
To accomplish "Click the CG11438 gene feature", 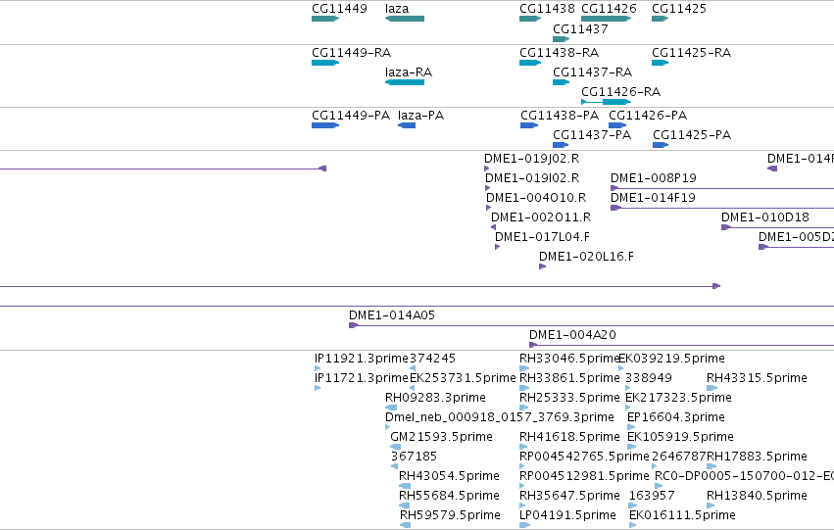I will [530, 19].
